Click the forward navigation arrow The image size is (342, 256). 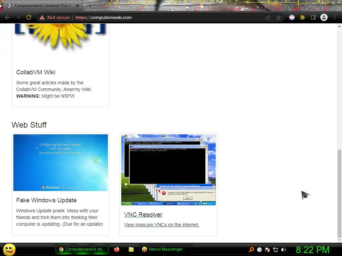click(18, 17)
